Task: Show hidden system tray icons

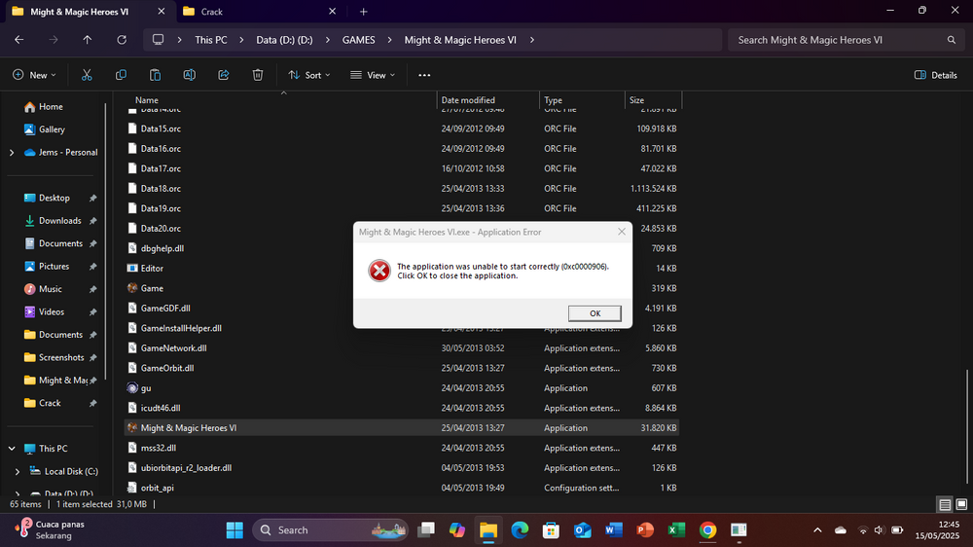Action: pyautogui.click(x=817, y=529)
